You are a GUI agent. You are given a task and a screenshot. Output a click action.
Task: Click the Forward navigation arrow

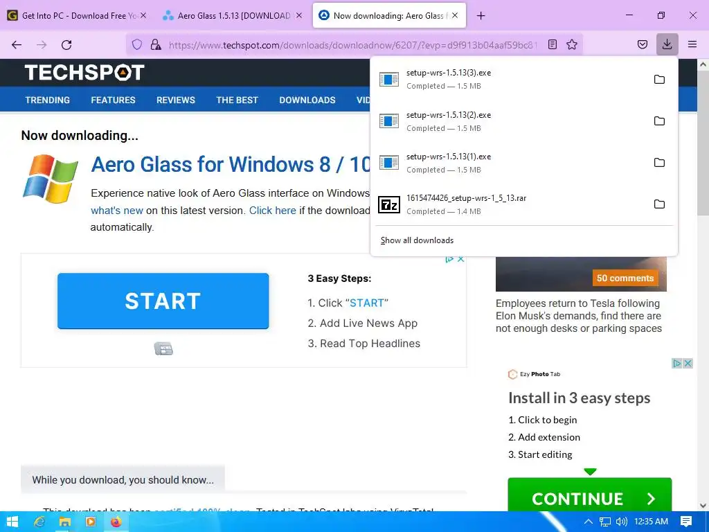point(42,44)
